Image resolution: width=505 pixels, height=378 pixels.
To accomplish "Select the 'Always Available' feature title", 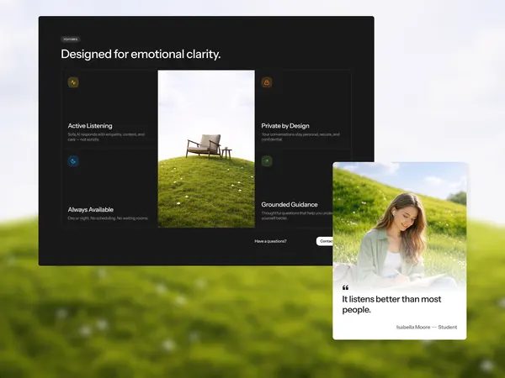I will click(x=91, y=209).
